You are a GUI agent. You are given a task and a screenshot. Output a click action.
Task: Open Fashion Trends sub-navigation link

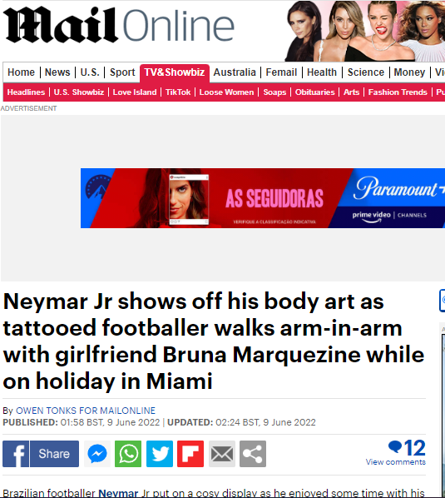tap(398, 92)
